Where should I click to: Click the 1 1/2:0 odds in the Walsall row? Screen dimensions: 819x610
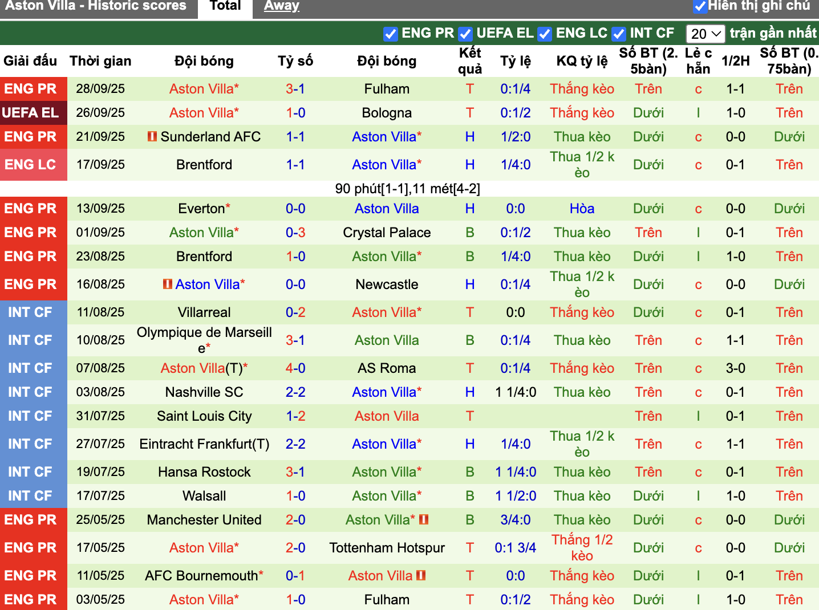[x=516, y=496]
